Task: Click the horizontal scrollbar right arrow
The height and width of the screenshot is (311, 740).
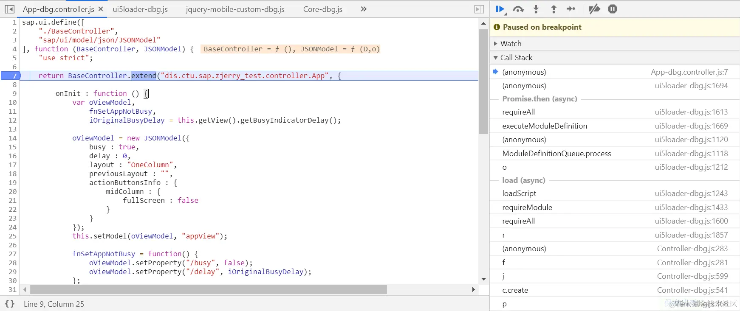Action: (x=474, y=290)
